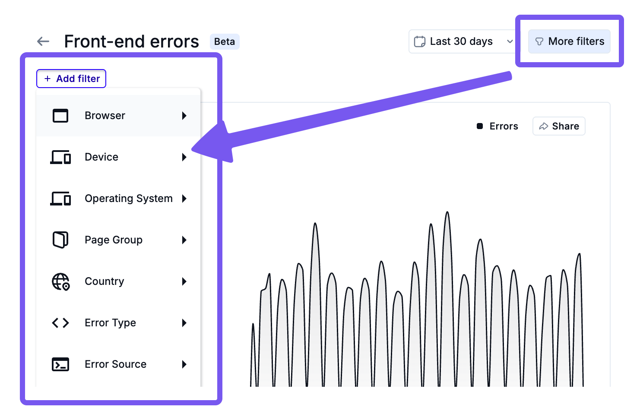Share the errors chart
Image resolution: width=640 pixels, height=420 pixels.
click(x=559, y=126)
